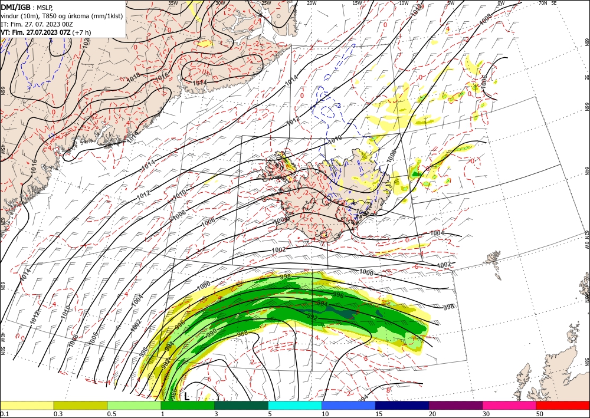Viewport: 590px width, 418px height.
Task: Select the dark green 3–5 legend swatch
Action: (x=241, y=405)
